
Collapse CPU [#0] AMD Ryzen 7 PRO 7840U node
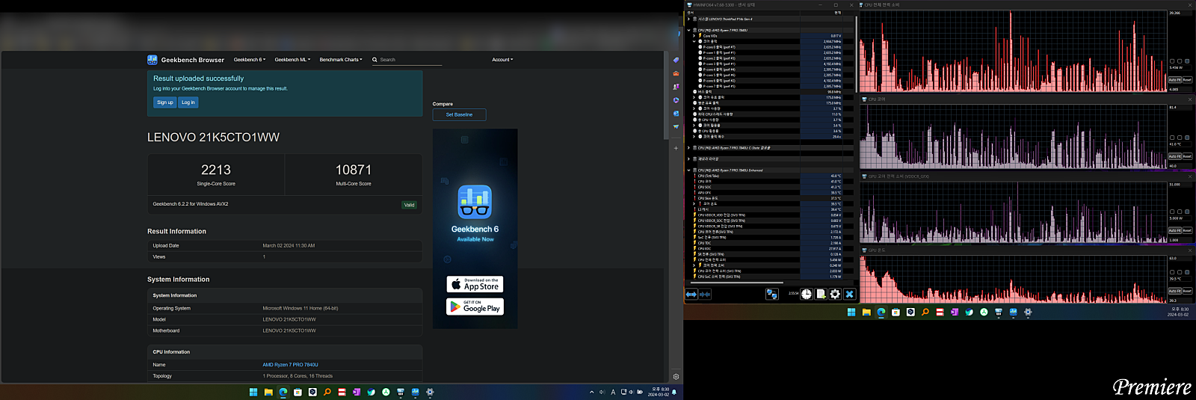click(688, 31)
